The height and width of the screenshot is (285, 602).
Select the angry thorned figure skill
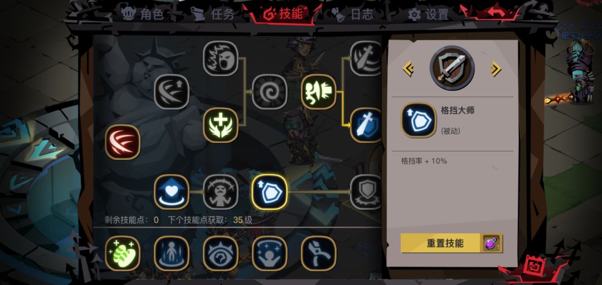pos(221,192)
